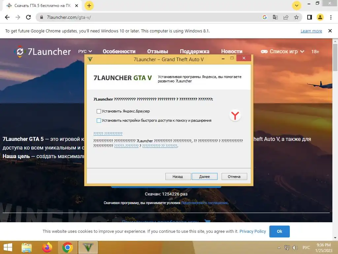Open Firefox from the taskbar
Viewport: 338px width, 254px height.
pos(47,247)
